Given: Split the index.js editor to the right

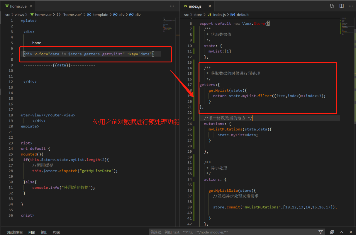Looking at the screenshot, I should [342, 6].
